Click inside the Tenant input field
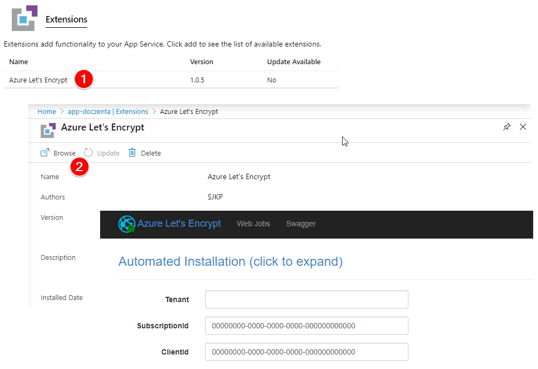The width and height of the screenshot is (538, 369). click(x=306, y=299)
